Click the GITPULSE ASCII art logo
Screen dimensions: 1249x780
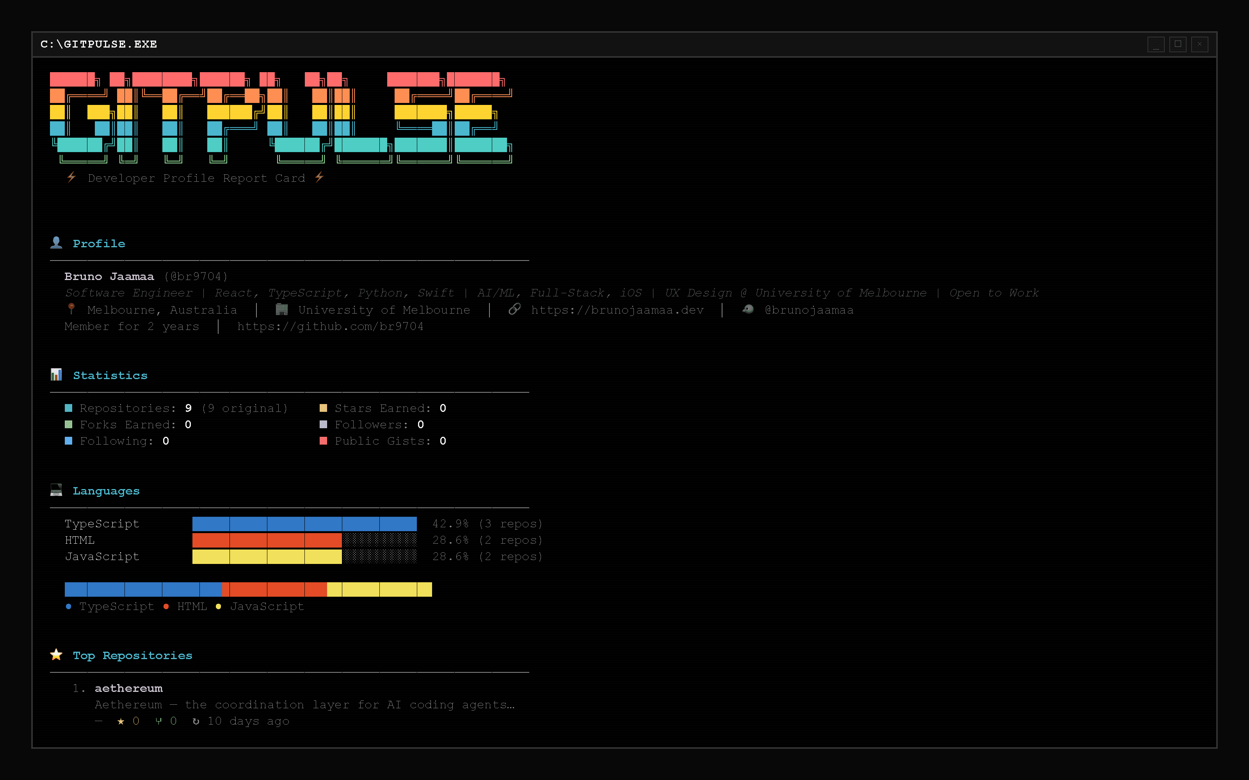281,118
